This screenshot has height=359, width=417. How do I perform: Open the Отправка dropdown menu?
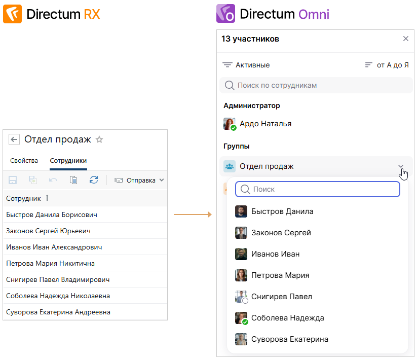pyautogui.click(x=139, y=180)
